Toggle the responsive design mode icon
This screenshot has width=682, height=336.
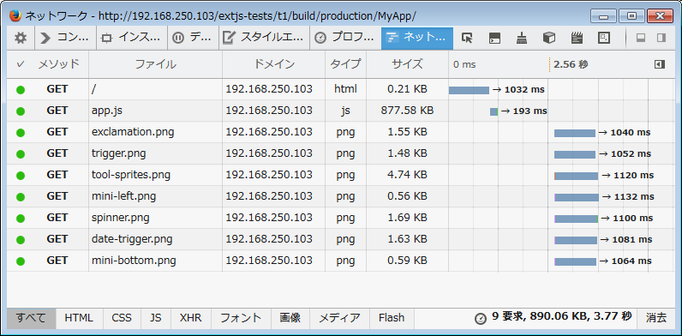tap(604, 39)
